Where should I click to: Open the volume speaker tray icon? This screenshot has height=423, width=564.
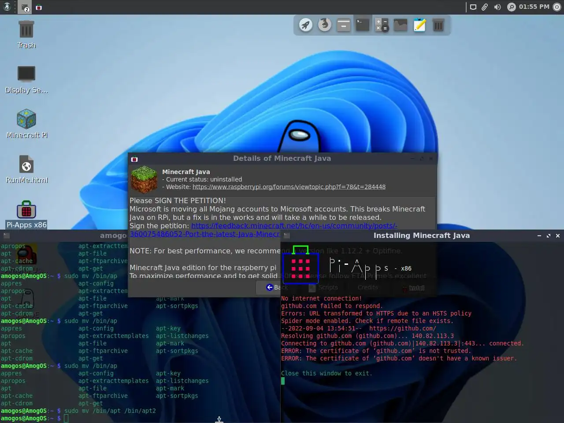click(497, 7)
